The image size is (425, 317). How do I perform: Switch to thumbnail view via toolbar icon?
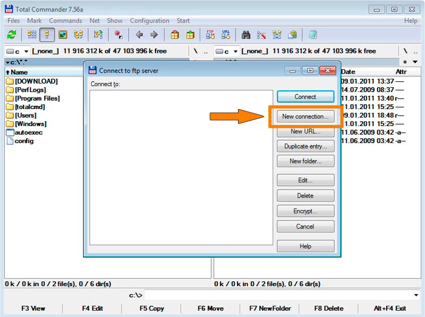click(x=63, y=35)
